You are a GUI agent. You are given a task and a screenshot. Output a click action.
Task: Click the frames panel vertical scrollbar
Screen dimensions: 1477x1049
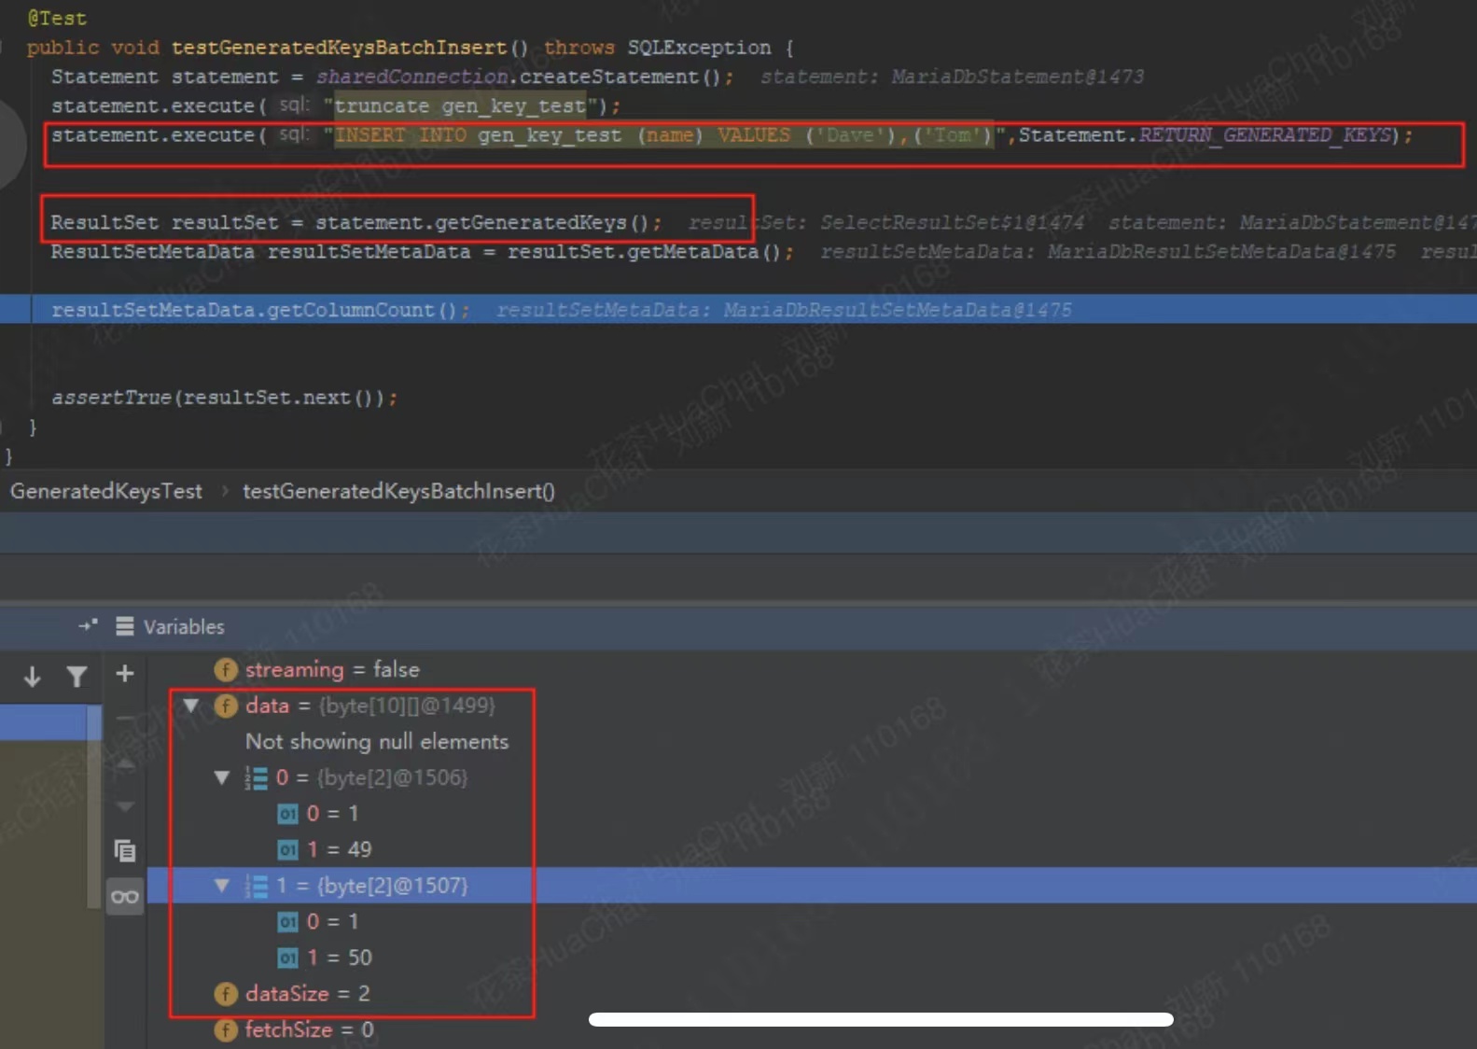pyautogui.click(x=93, y=812)
